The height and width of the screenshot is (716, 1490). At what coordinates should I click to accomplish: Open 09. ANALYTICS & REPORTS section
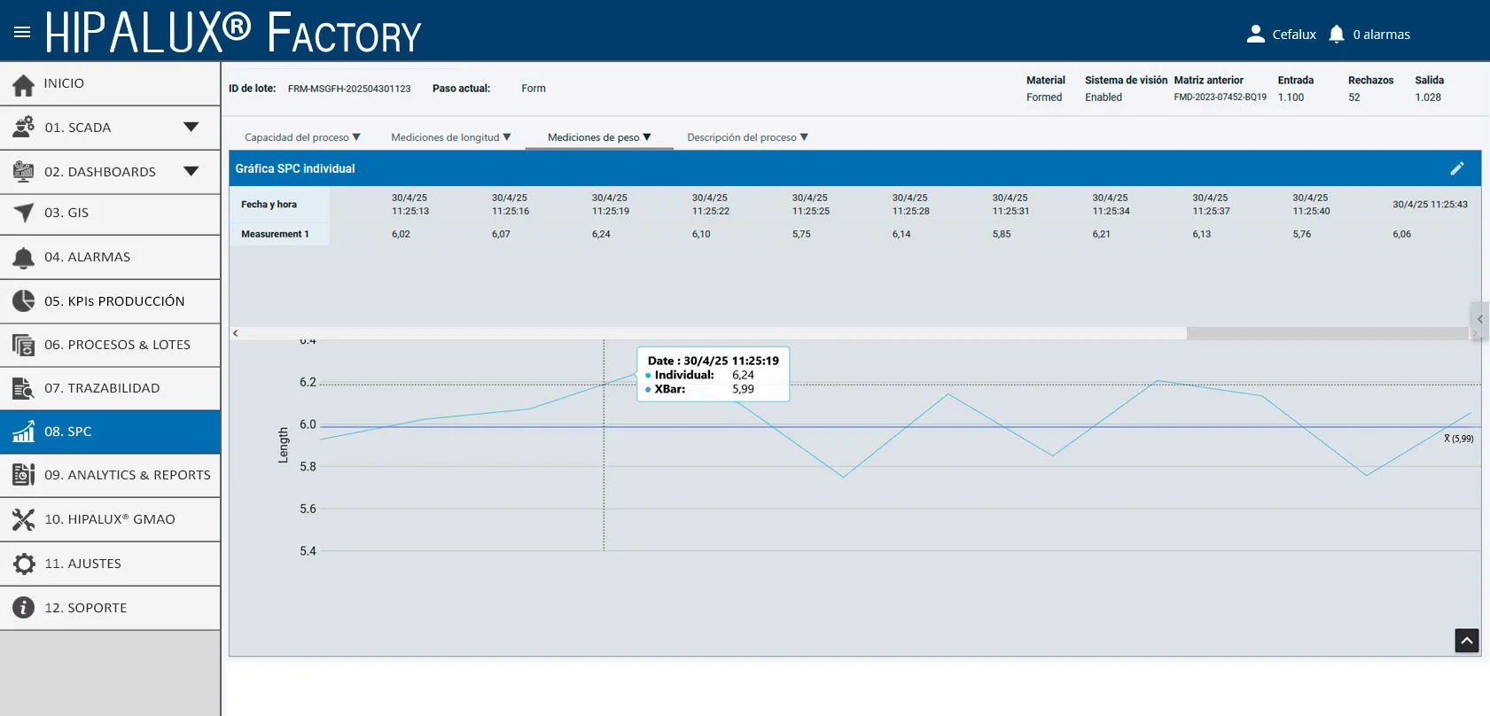pos(110,475)
